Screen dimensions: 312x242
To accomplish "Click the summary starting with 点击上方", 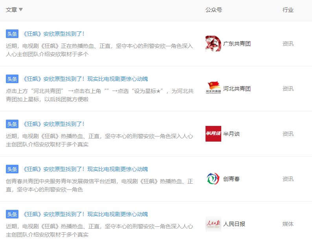I will (x=99, y=95).
